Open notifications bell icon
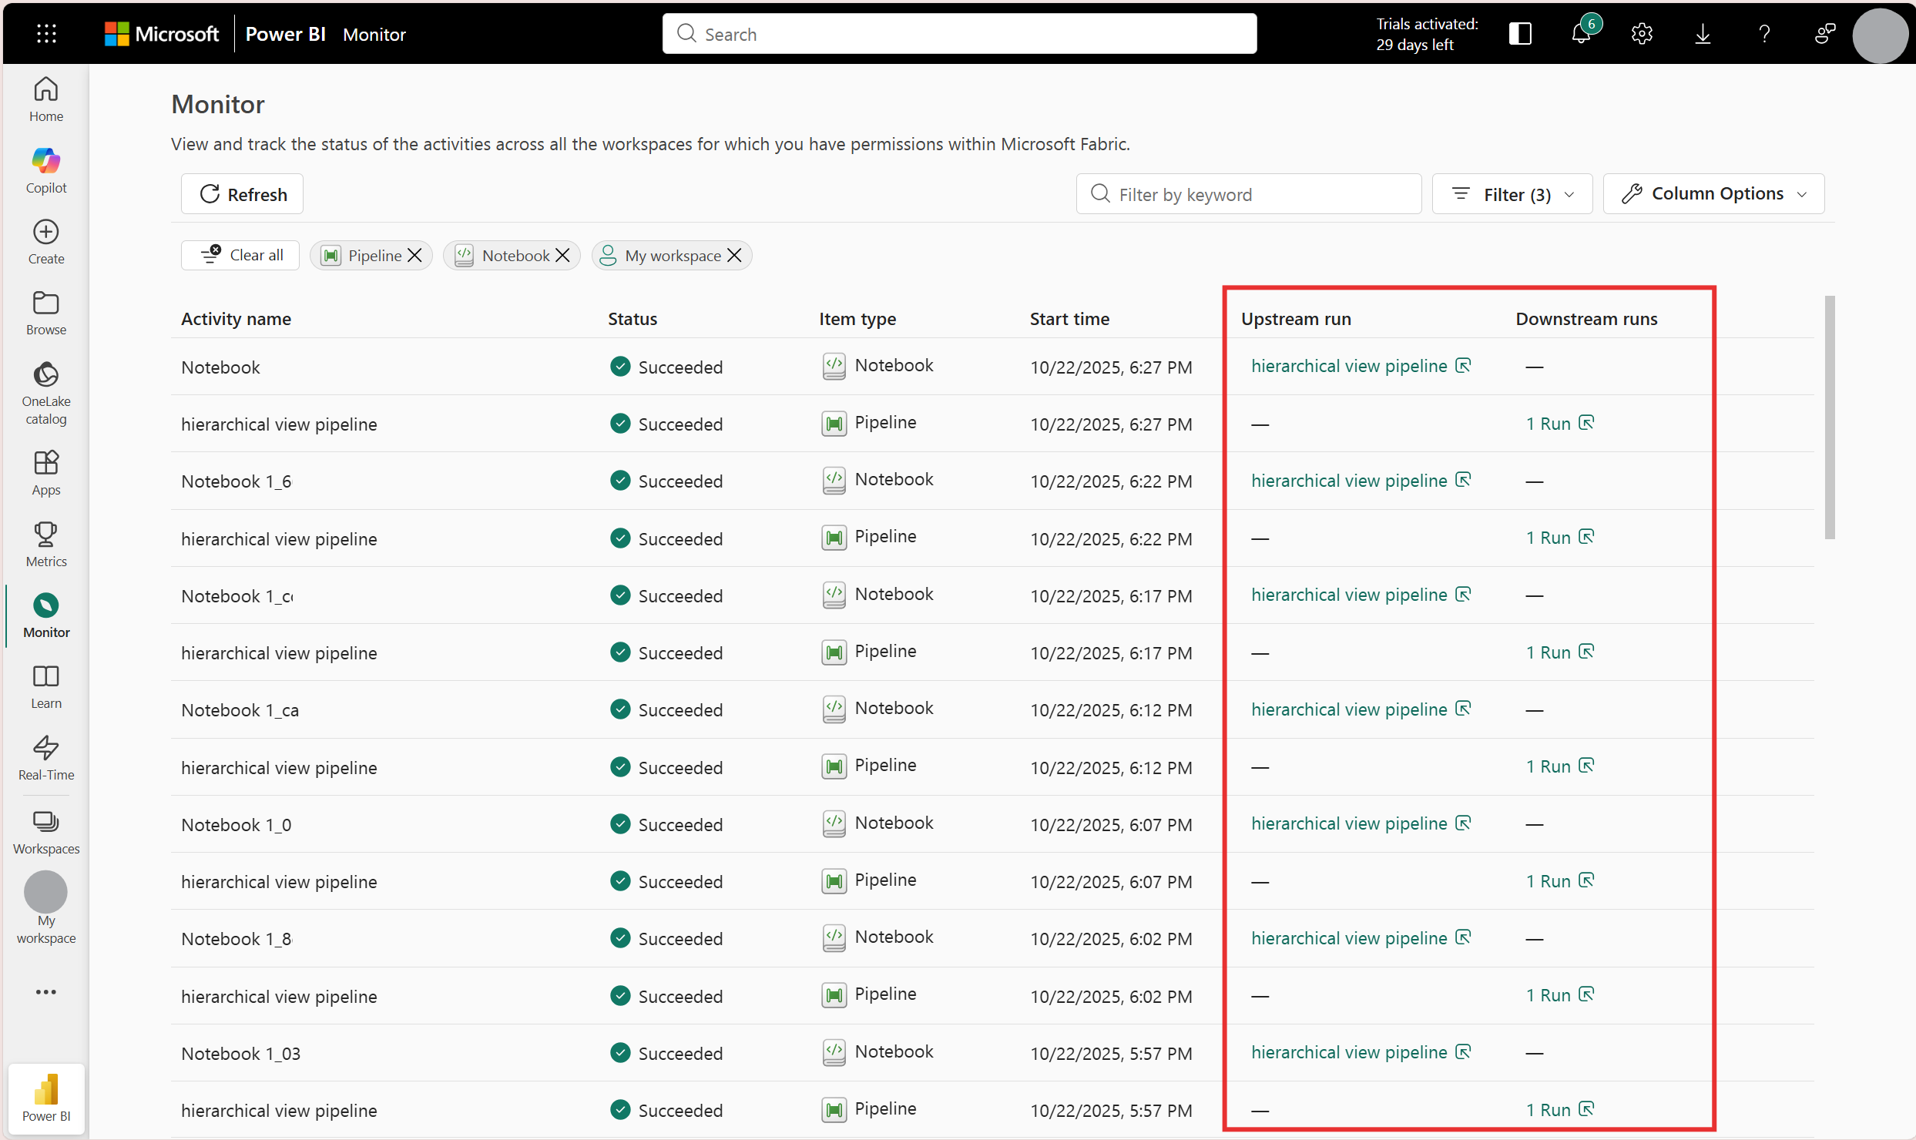 coord(1582,33)
